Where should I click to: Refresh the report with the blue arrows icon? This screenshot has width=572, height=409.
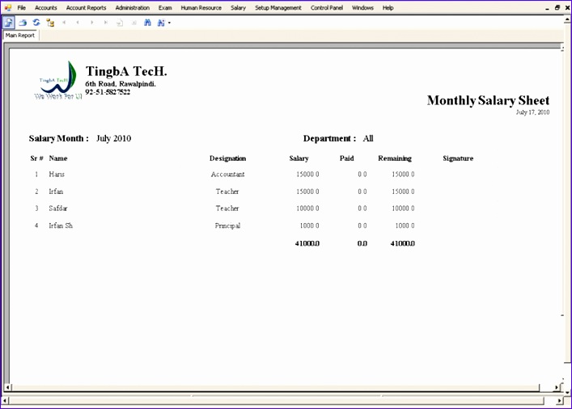tap(36, 23)
